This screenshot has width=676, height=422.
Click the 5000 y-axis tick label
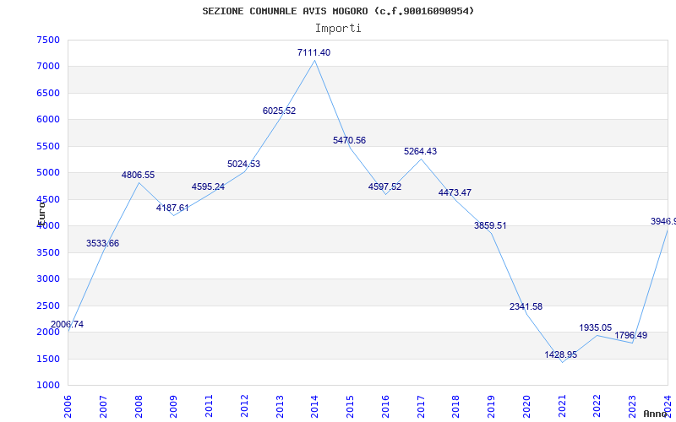click(x=48, y=173)
